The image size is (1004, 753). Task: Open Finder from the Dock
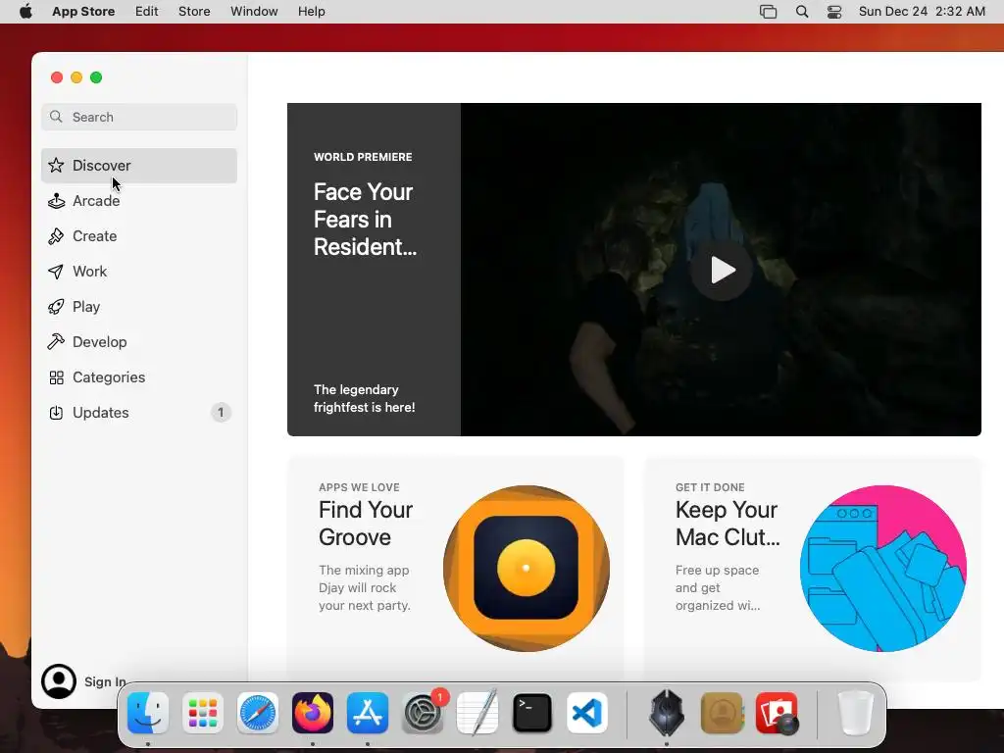(148, 713)
